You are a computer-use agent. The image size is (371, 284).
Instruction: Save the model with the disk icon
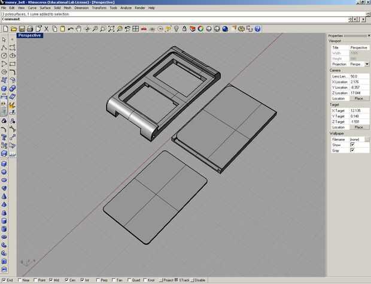tap(22, 29)
